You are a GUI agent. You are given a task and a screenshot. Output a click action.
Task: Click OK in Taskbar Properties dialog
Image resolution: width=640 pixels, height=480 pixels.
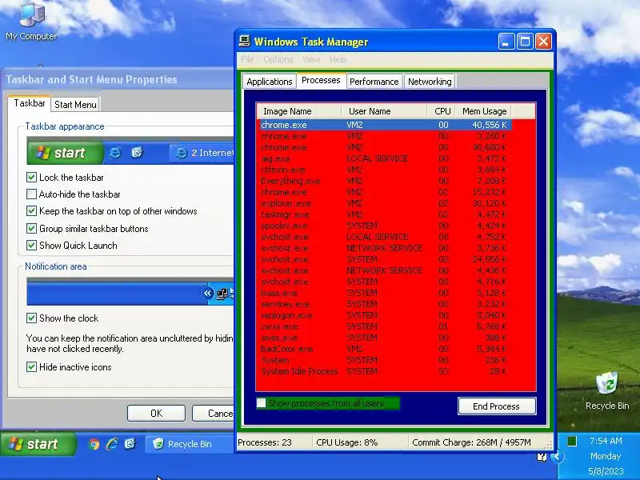[x=156, y=414]
